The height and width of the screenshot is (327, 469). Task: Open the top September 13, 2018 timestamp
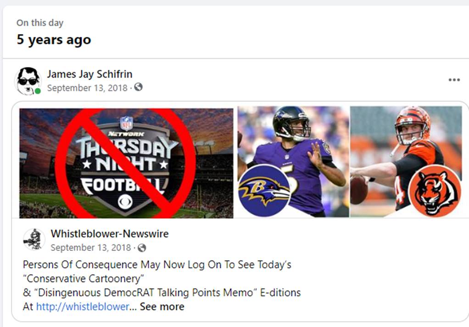click(x=87, y=88)
